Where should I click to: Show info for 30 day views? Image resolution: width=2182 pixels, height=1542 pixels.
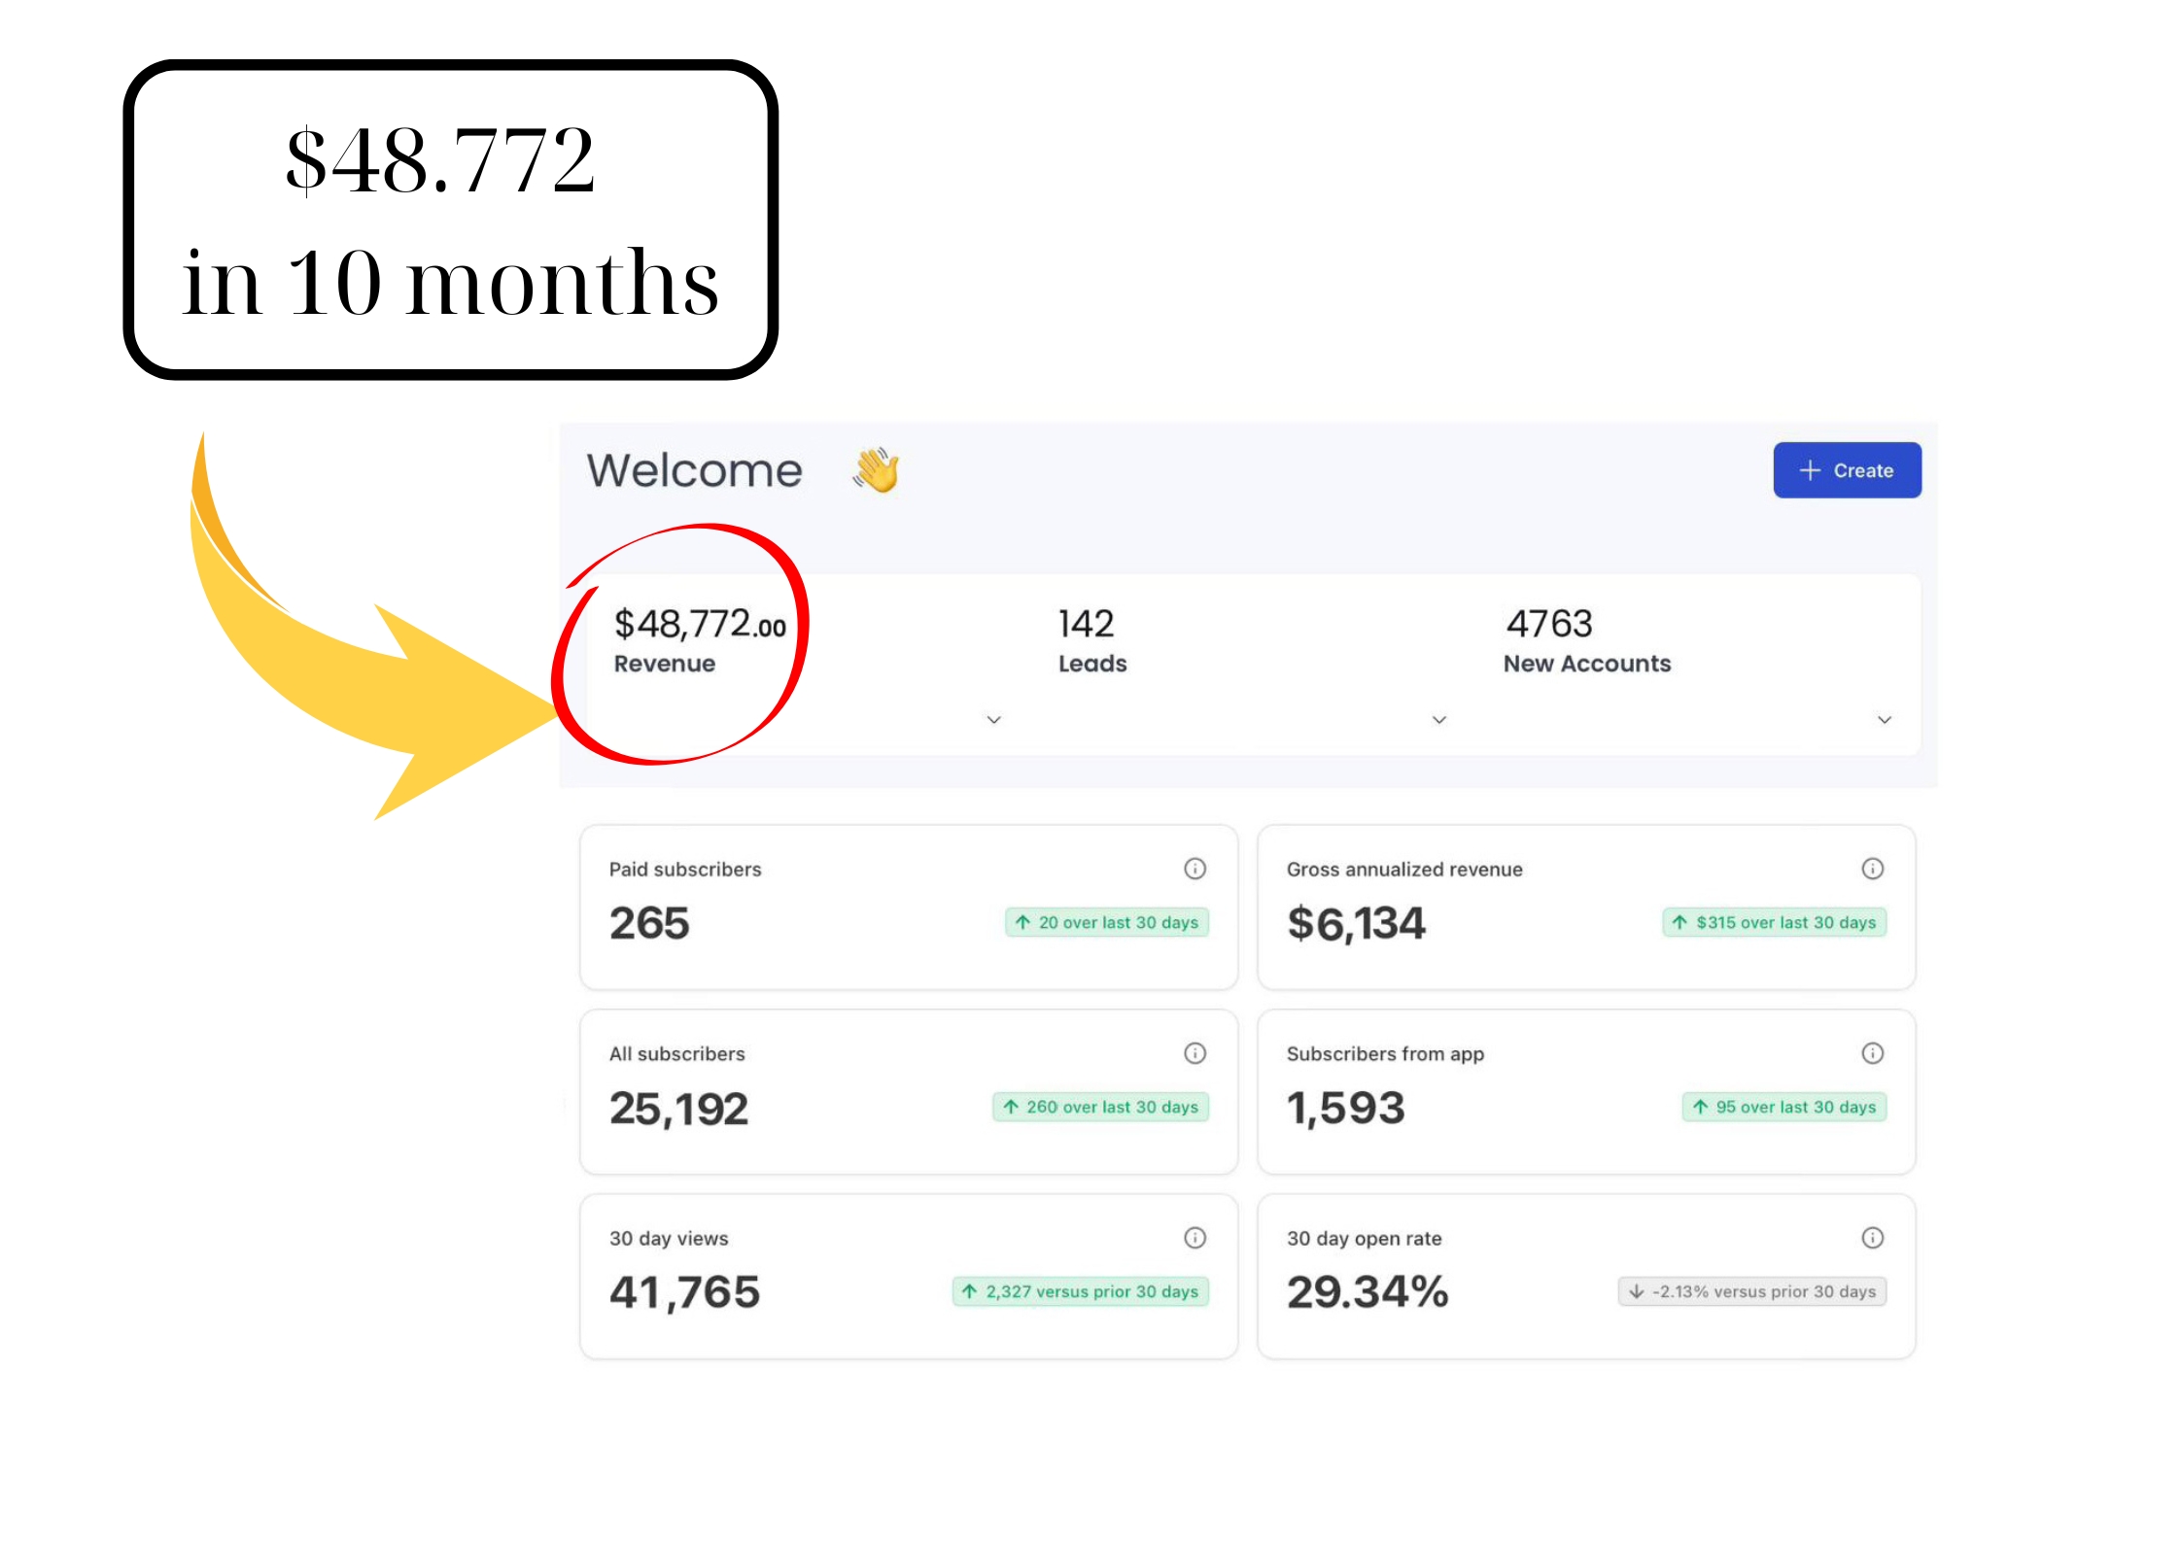click(x=1195, y=1238)
